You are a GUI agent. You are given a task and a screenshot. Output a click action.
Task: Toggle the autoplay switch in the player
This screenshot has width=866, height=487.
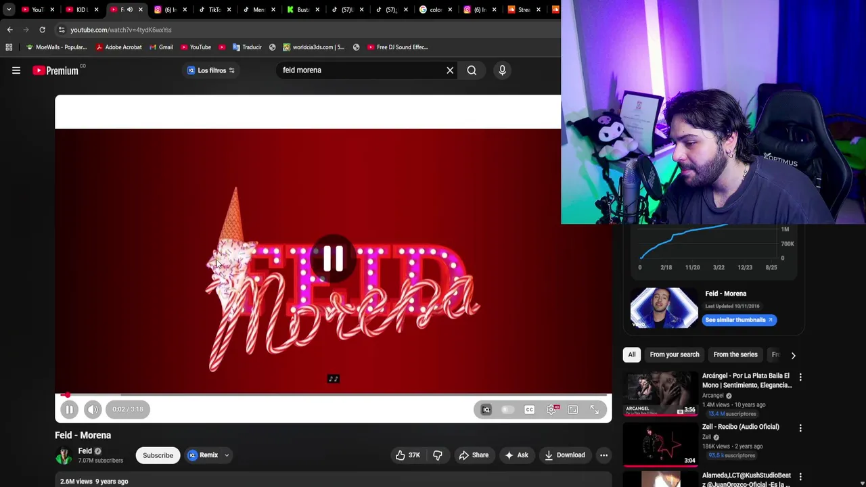(x=507, y=409)
